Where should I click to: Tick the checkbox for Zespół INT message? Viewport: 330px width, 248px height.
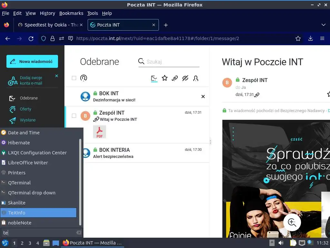point(74,116)
